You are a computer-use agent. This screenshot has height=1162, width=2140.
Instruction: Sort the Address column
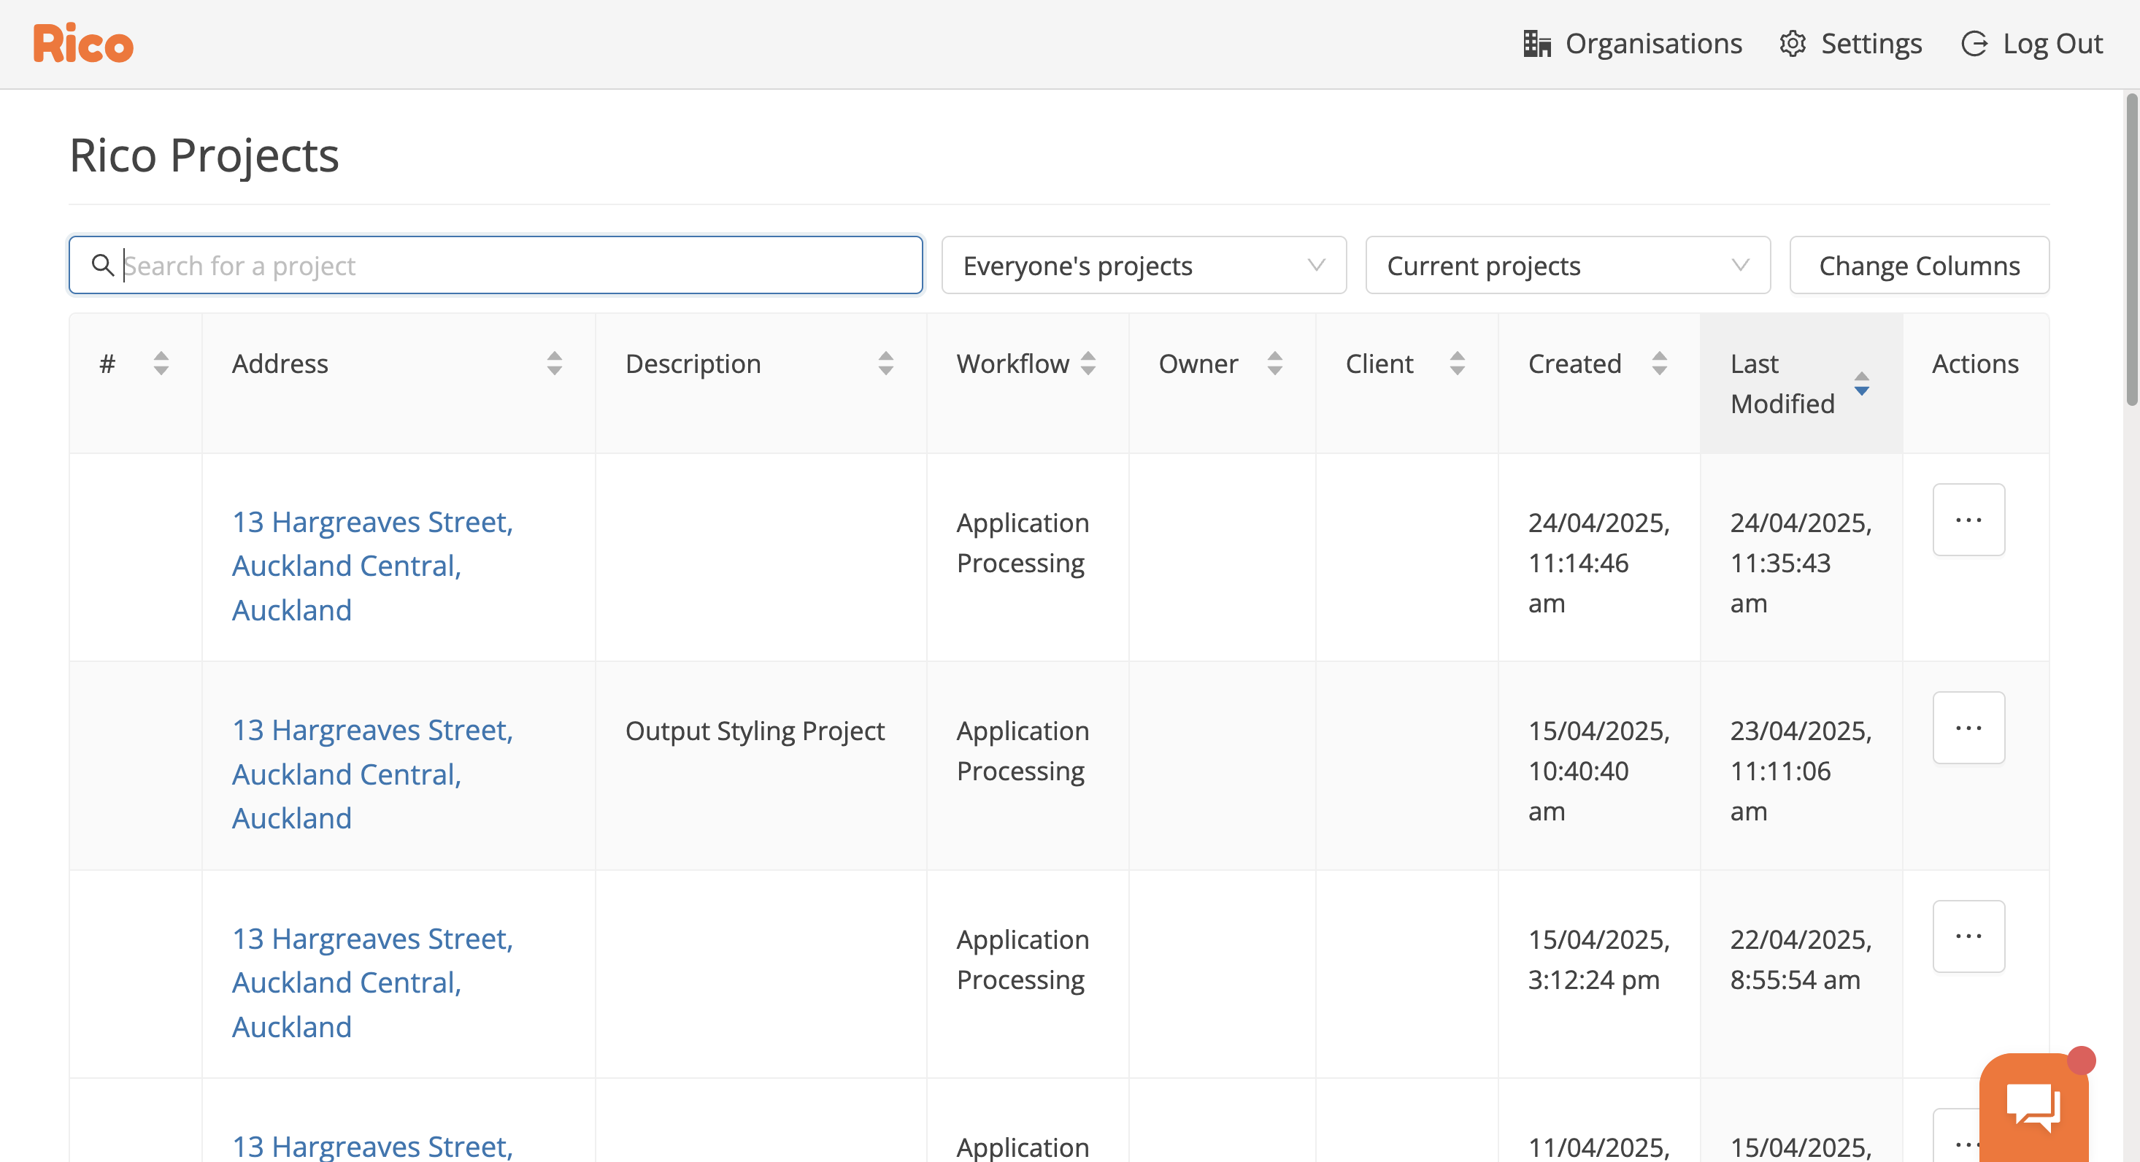tap(554, 363)
